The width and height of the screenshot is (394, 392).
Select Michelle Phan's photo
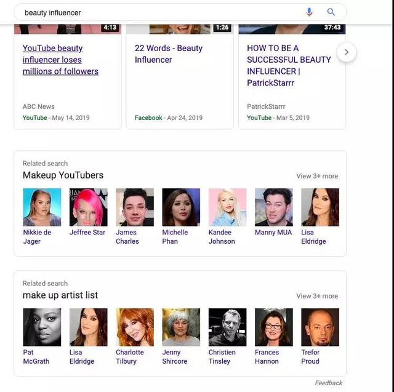tap(181, 207)
